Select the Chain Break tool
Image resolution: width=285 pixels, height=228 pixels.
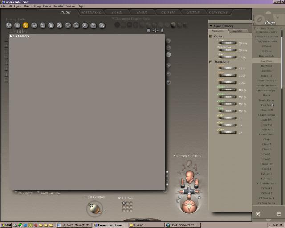(x=59, y=25)
